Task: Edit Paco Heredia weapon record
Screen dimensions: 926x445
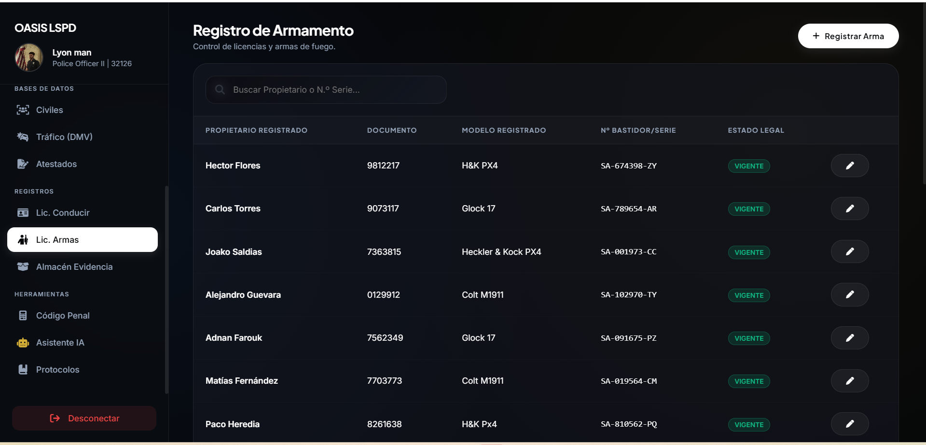Action: click(850, 424)
